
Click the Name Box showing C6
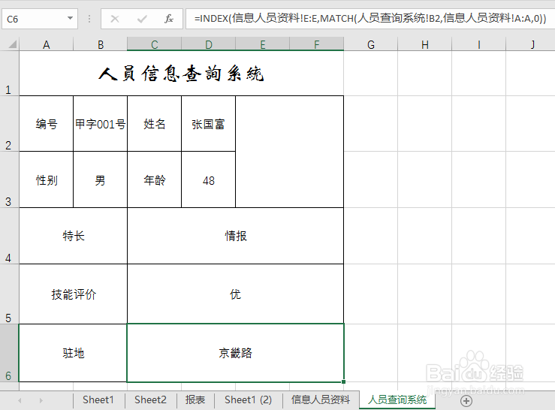[x=34, y=19]
